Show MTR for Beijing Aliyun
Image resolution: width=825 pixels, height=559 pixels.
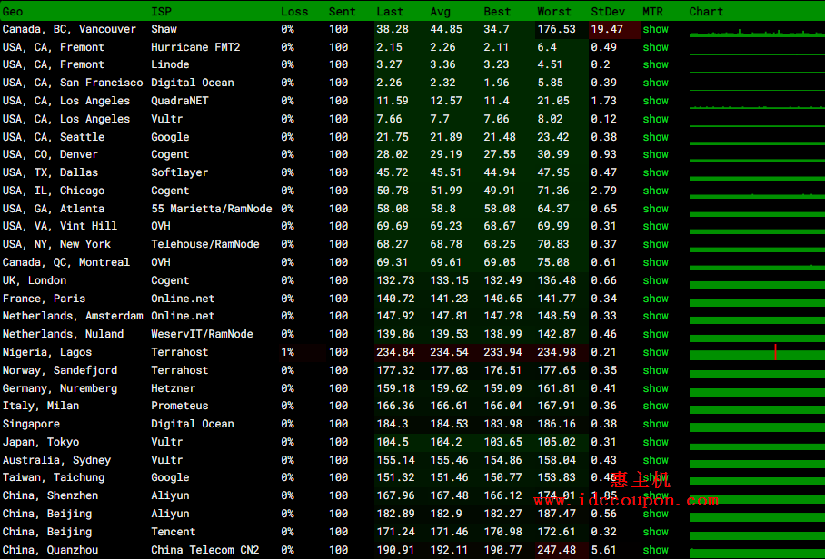pos(656,514)
